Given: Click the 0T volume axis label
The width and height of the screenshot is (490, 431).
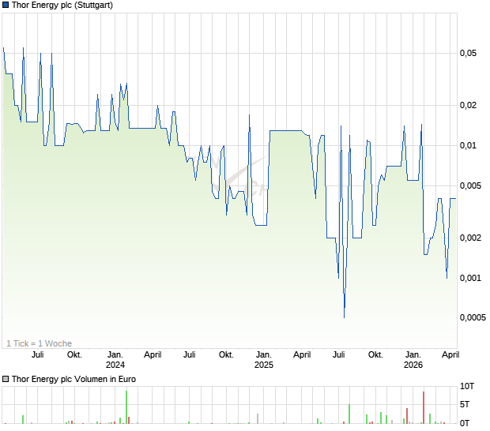Looking at the screenshot, I should [x=465, y=423].
